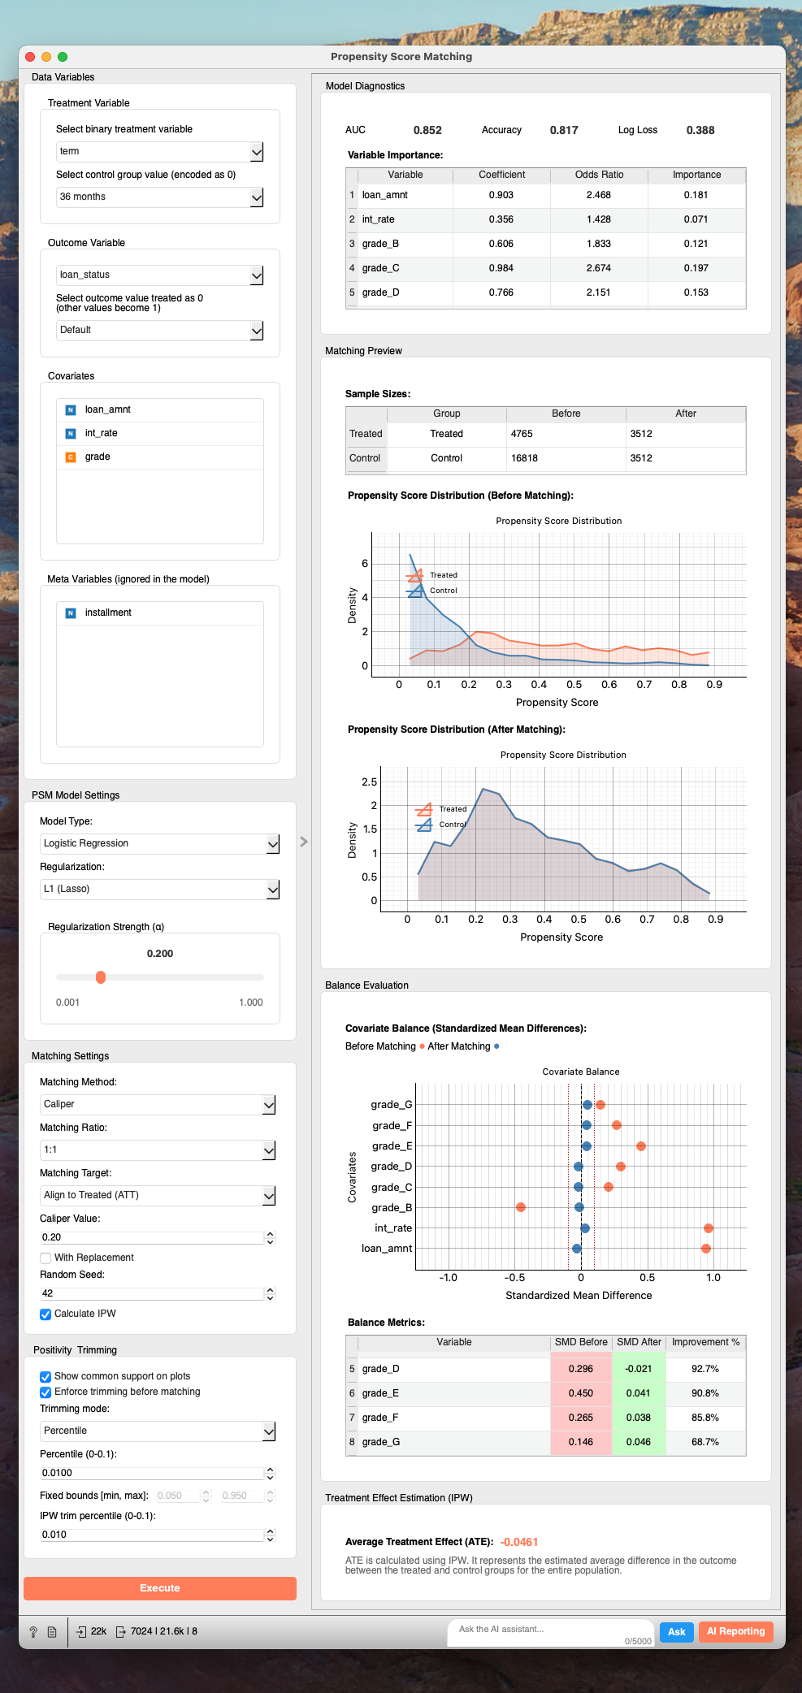Open the help question mark icon

point(33,1631)
